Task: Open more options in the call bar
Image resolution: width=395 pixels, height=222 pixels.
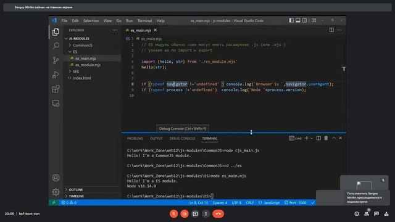Action: (206, 214)
